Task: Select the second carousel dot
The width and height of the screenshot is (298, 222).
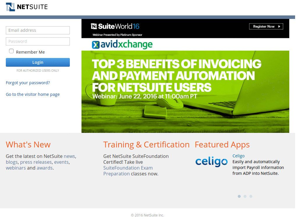Action: (245, 196)
